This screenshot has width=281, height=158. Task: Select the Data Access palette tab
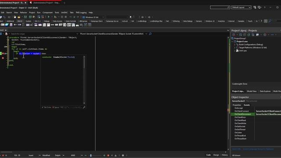coord(58,21)
